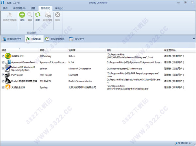The width and height of the screenshot is (196, 146).
Task: Click the 版本: v 4.7.0 title text
Action: click(x=13, y=3)
